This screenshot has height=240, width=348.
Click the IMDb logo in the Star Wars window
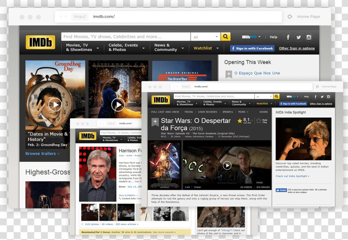[x=161, y=100]
